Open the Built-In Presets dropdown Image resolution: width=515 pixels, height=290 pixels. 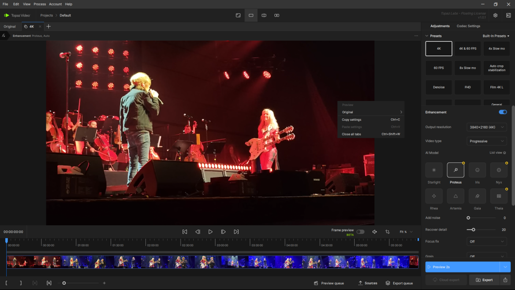(496, 36)
